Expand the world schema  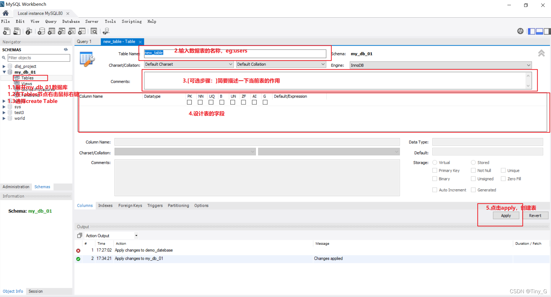[4, 118]
